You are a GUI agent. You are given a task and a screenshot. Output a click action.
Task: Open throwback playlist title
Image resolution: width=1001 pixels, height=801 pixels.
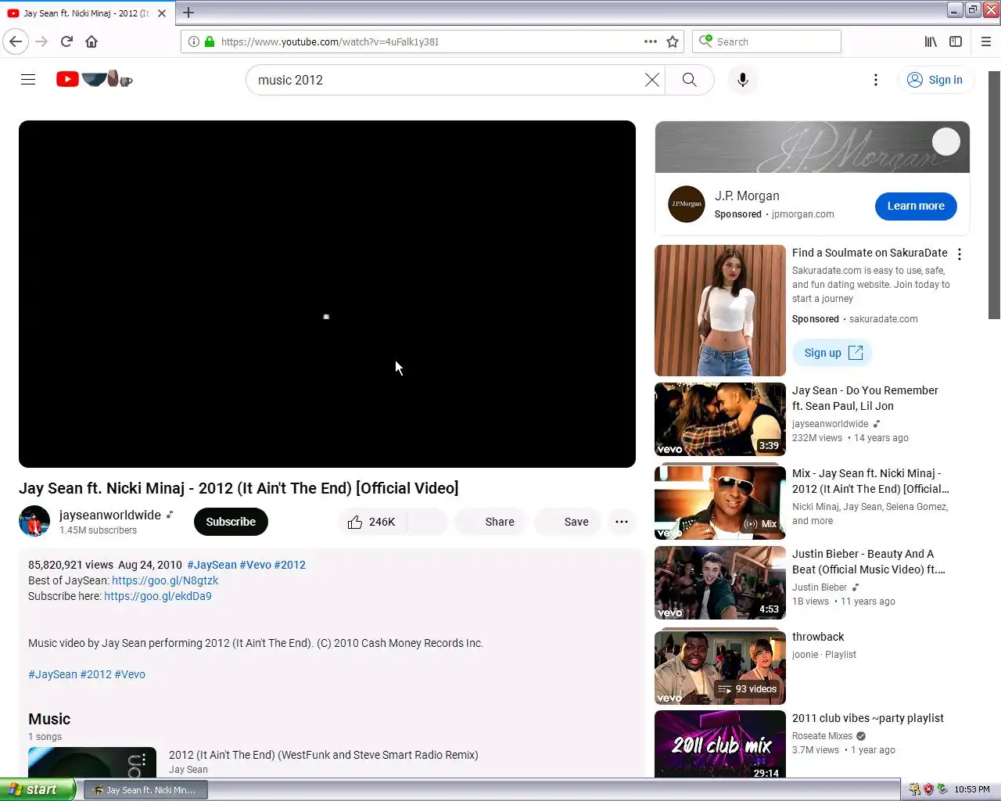coord(818,637)
